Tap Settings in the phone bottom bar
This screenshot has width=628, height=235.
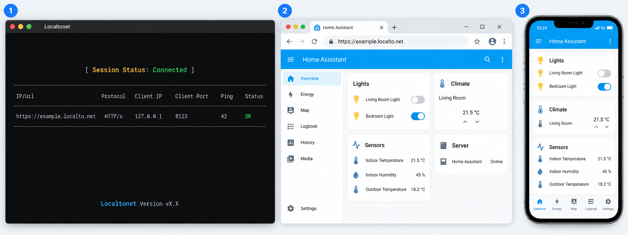pyautogui.click(x=608, y=205)
